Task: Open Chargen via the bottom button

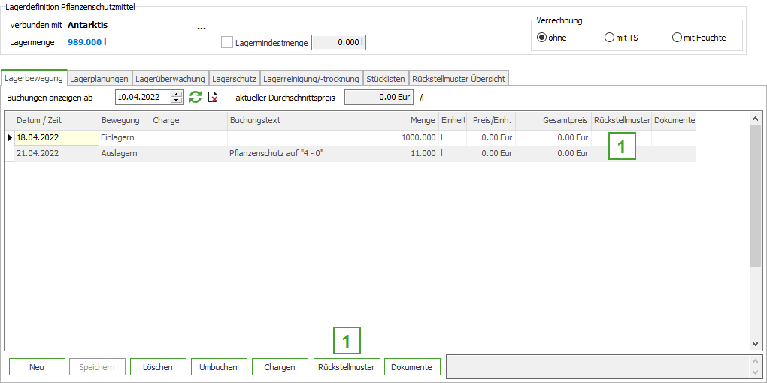Action: coord(280,367)
